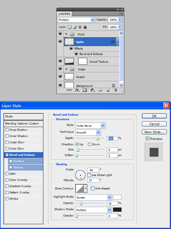
Task: Hide the Sketch layer
Action: coord(60,76)
